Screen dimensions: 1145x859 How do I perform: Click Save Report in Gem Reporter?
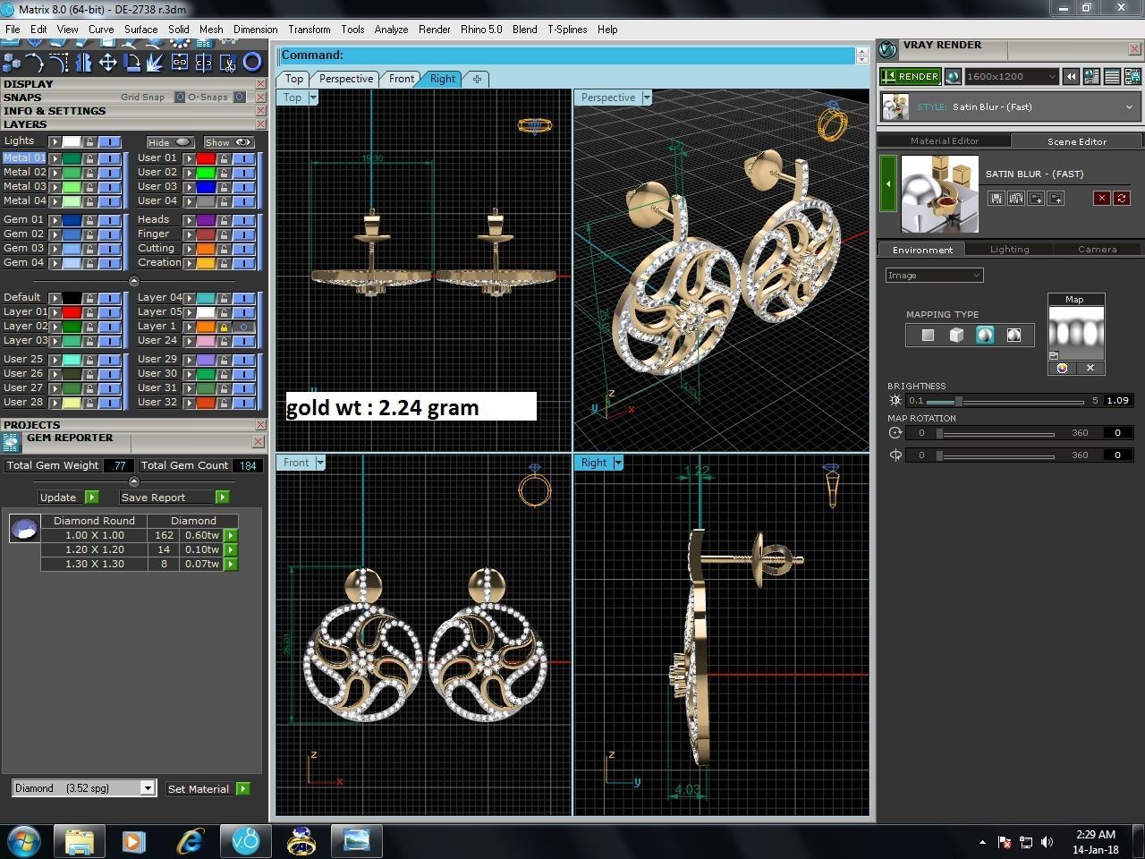click(x=174, y=497)
